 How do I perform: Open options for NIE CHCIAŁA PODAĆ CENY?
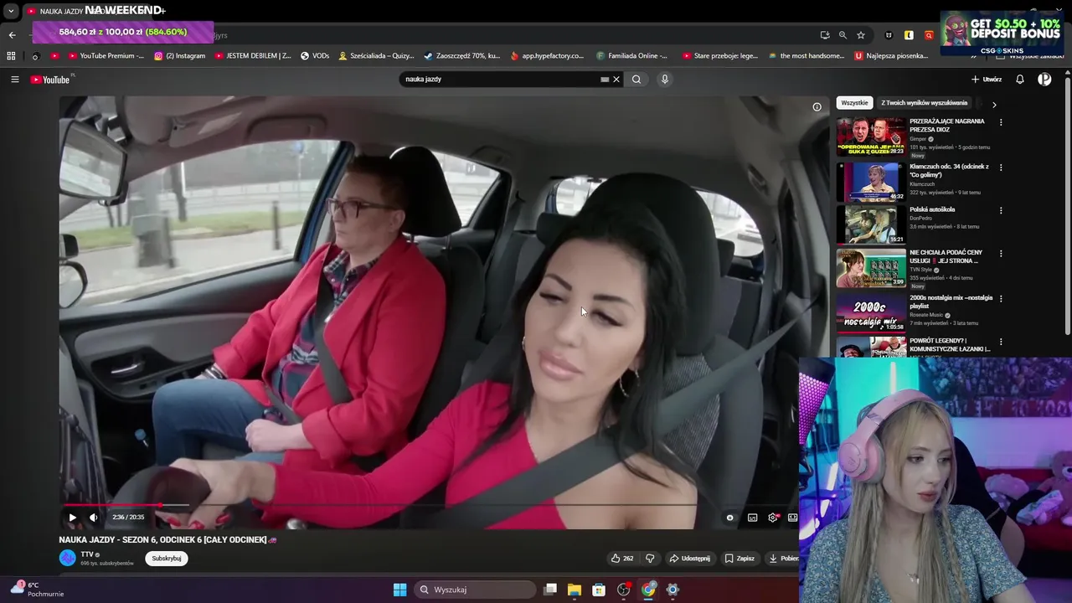(x=1001, y=253)
